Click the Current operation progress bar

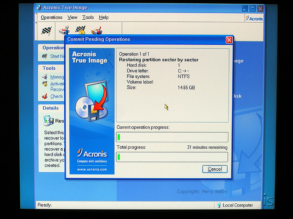point(172,137)
